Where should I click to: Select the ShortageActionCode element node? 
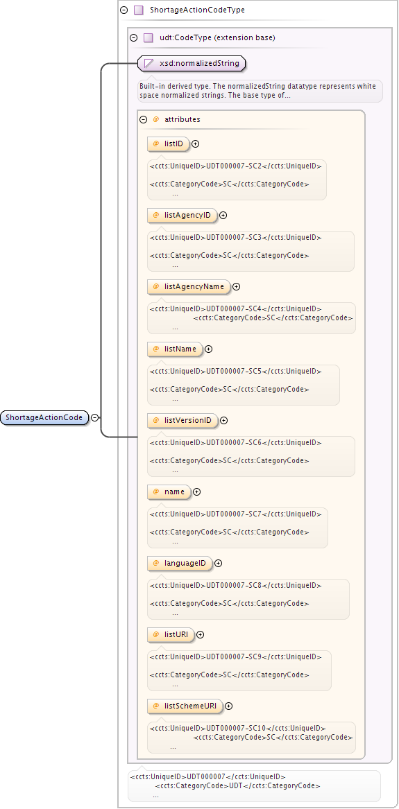click(44, 417)
